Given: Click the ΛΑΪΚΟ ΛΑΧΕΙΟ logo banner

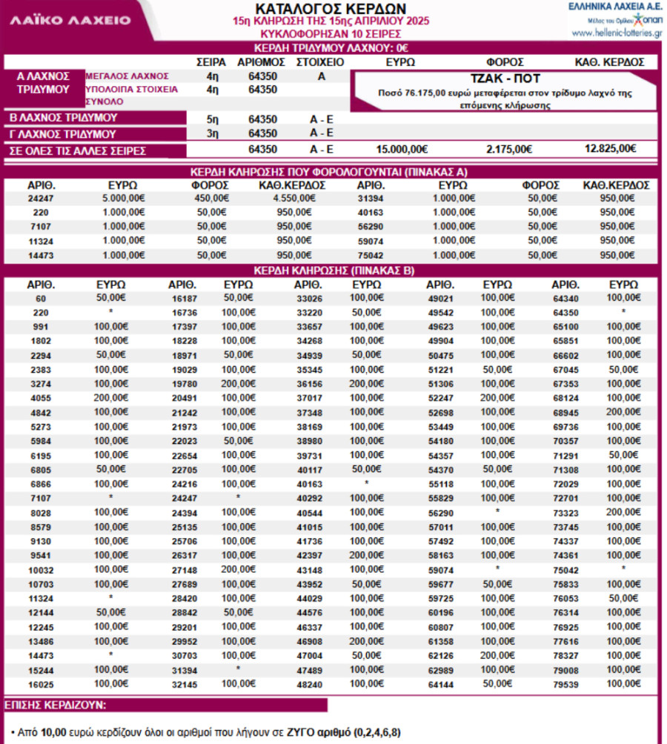Looking at the screenshot, I should point(70,20).
